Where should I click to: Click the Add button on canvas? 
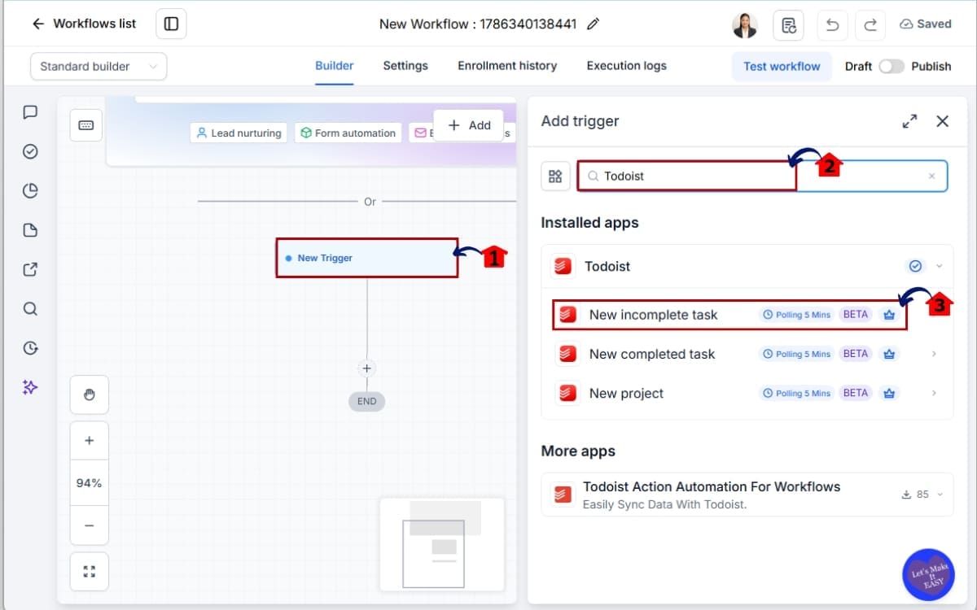pos(469,125)
